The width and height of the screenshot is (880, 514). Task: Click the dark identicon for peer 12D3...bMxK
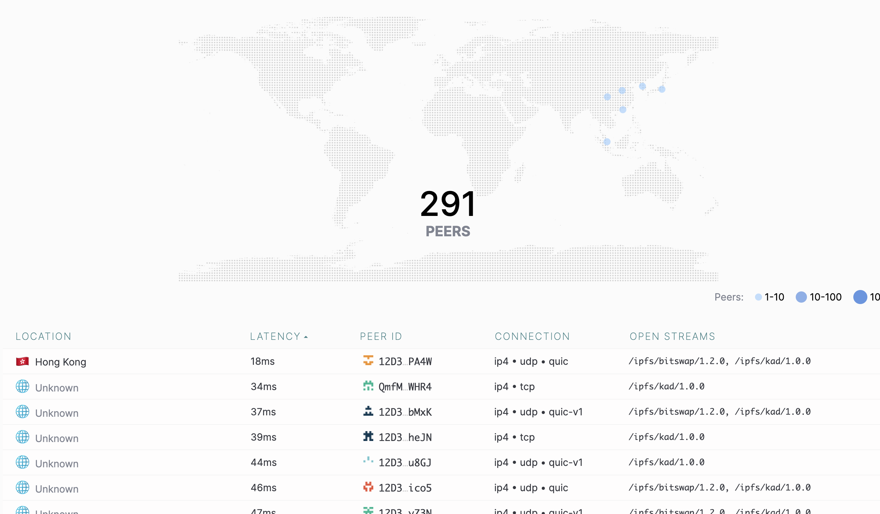368,411
